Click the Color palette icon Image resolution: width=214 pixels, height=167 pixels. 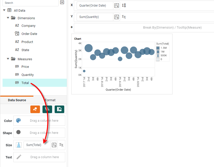(x=18, y=121)
